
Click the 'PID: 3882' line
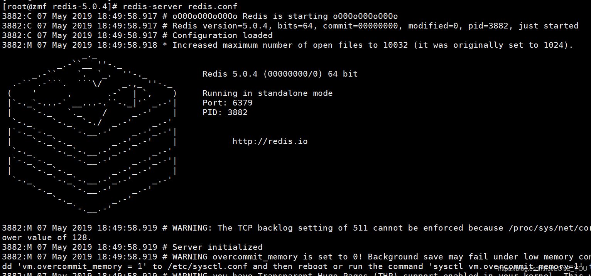click(x=225, y=112)
